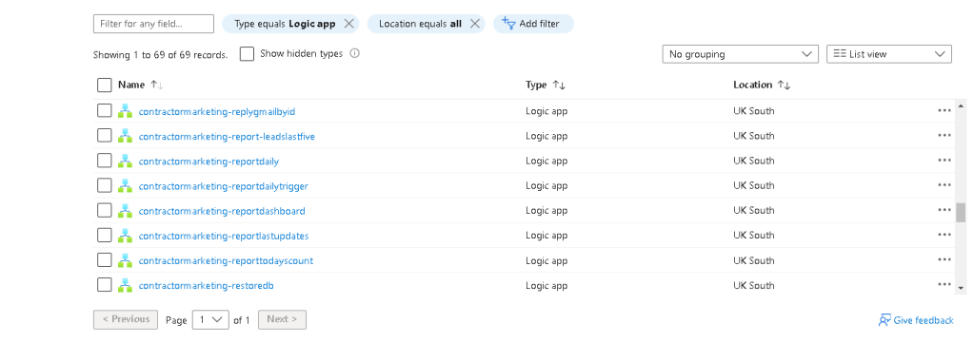Click logic app icon for contractormarketing-reportdaily

click(x=125, y=161)
